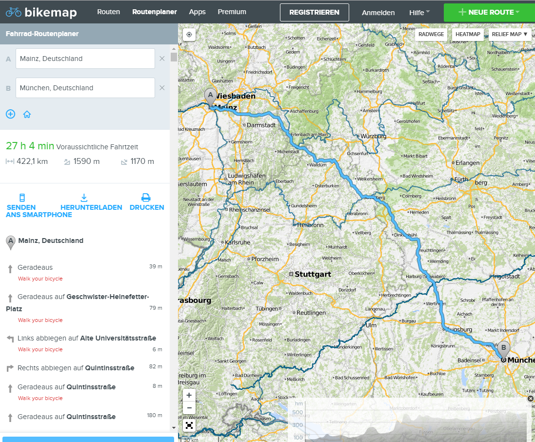Close the elevation profile panel
This screenshot has height=442, width=535.
pos(531,399)
